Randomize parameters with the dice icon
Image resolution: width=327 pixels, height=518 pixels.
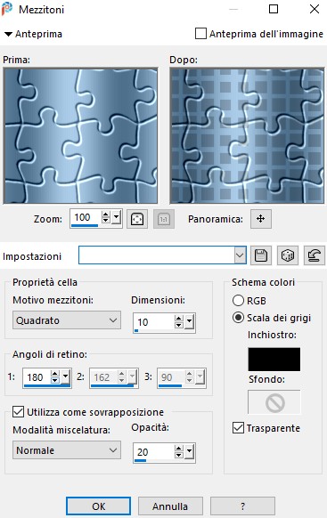[288, 255]
